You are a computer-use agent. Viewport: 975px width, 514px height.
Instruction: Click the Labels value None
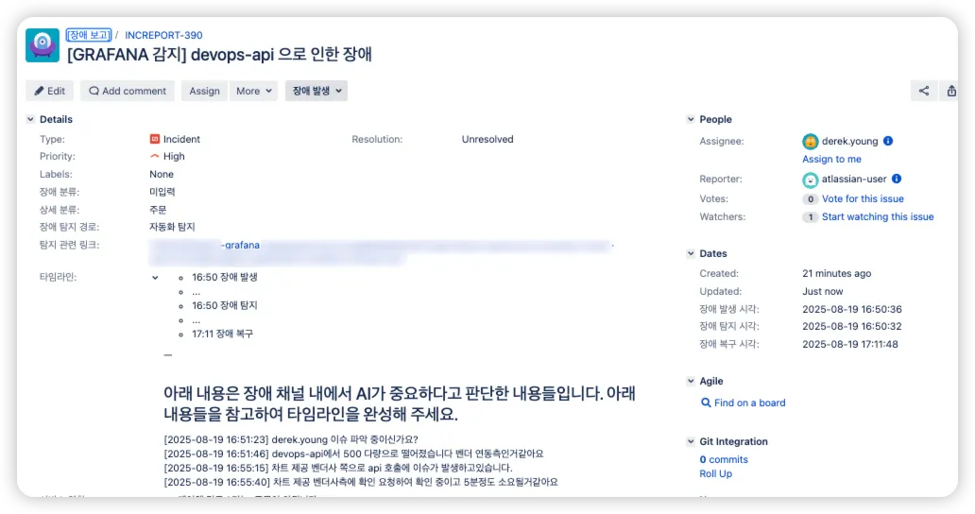162,174
